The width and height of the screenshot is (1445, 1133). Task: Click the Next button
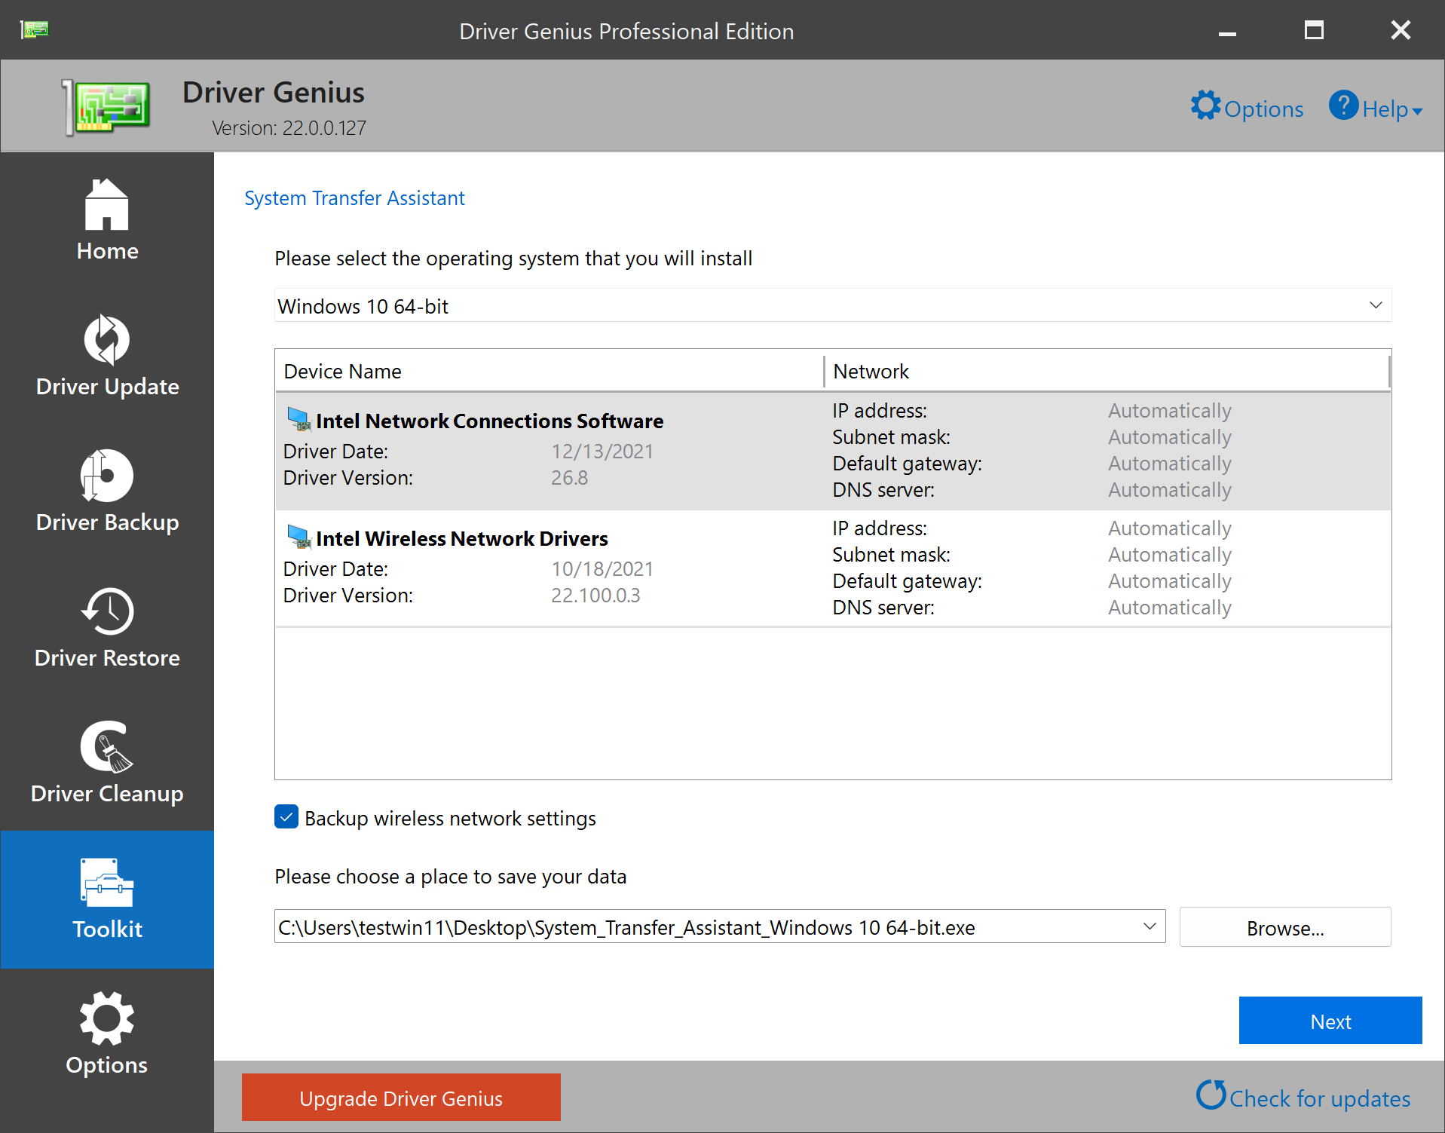tap(1330, 1021)
